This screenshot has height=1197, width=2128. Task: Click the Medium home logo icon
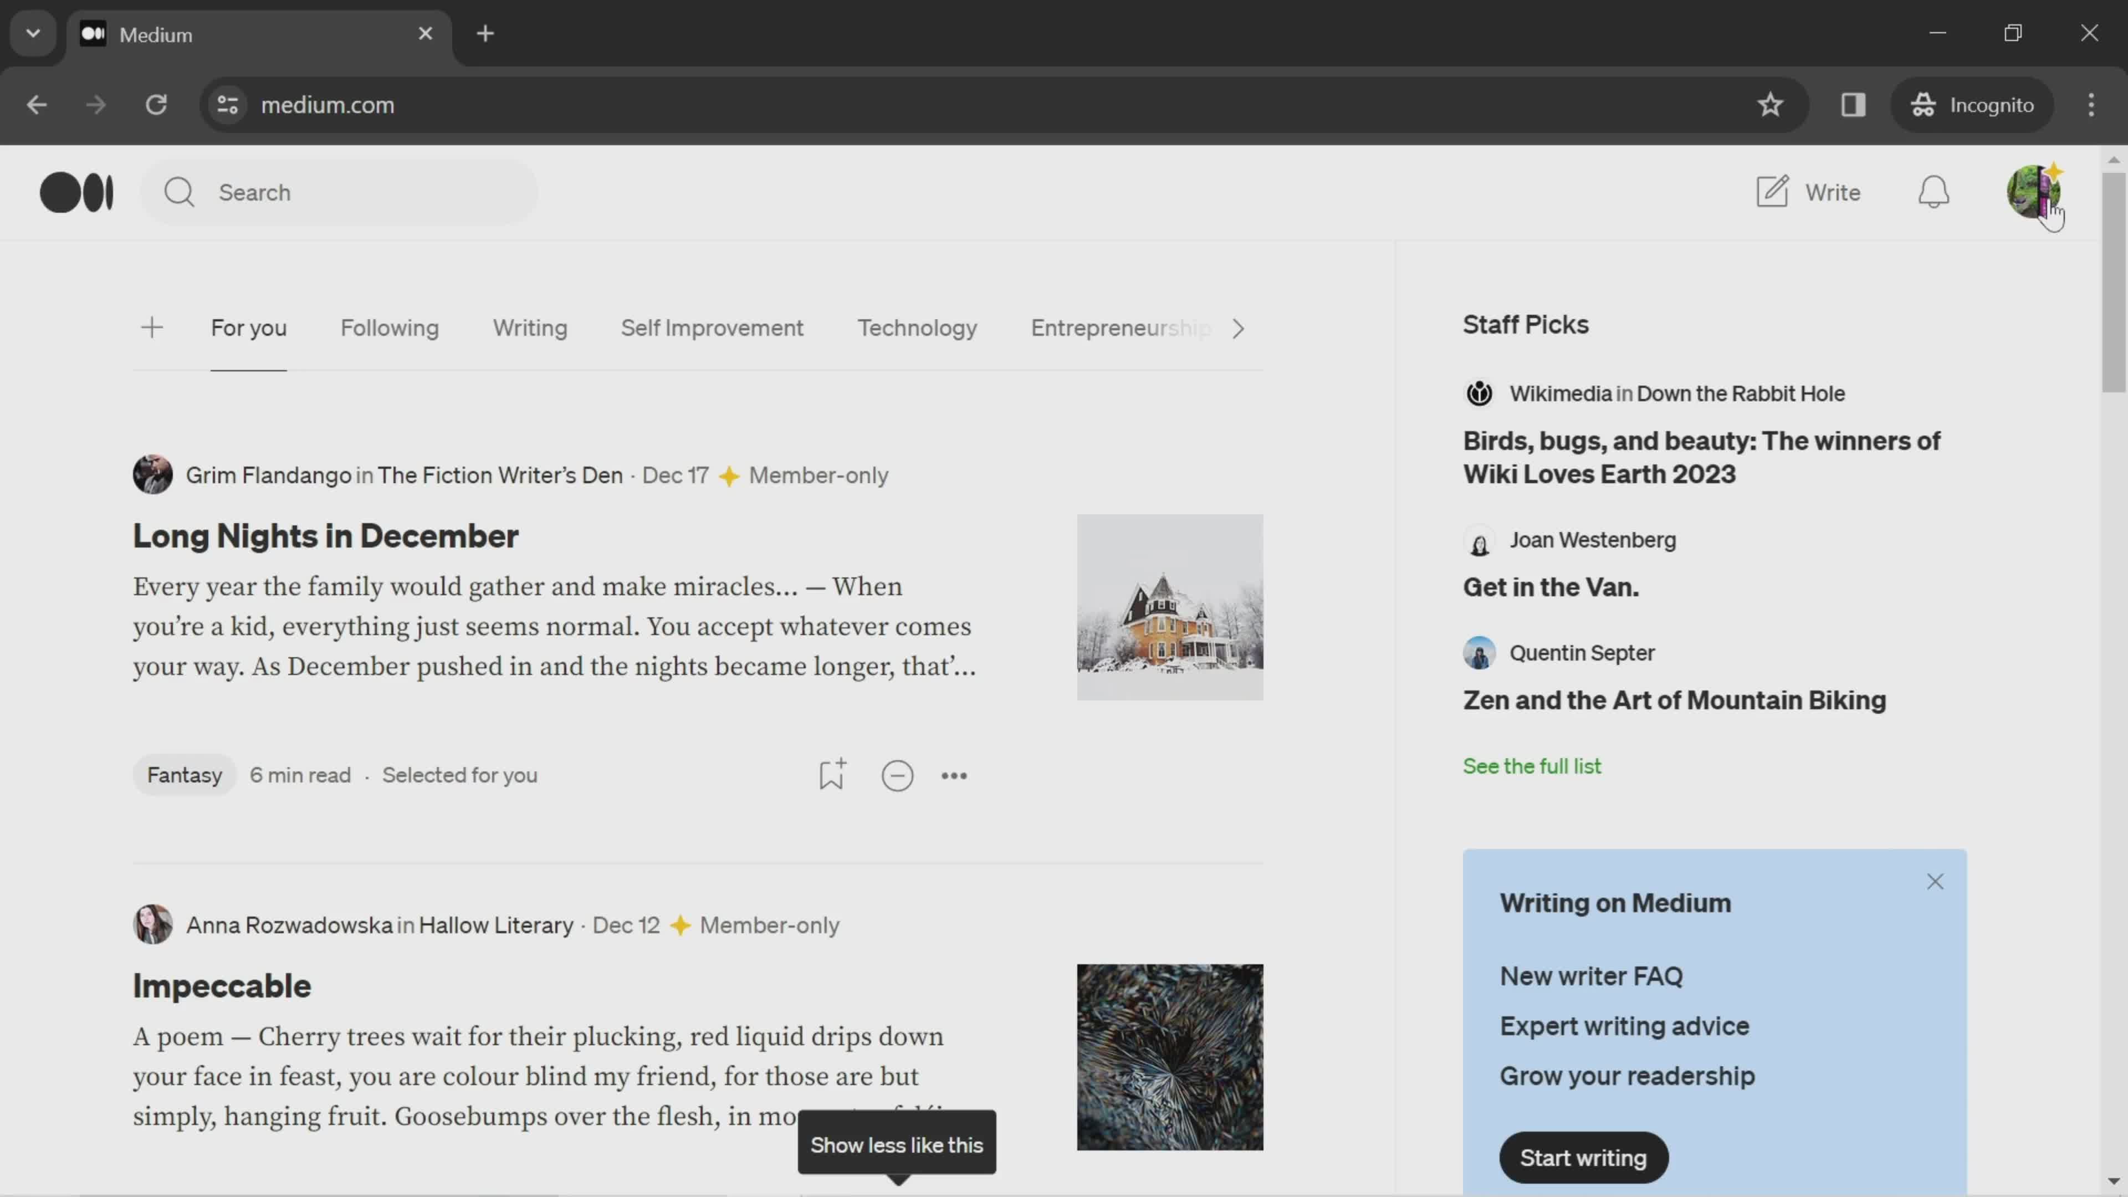pos(76,191)
